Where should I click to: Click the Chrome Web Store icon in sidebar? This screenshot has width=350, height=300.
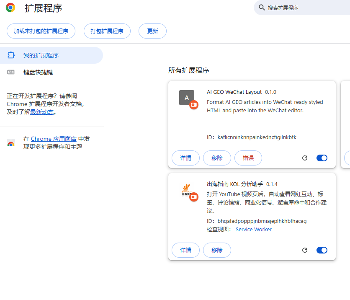coord(11,143)
